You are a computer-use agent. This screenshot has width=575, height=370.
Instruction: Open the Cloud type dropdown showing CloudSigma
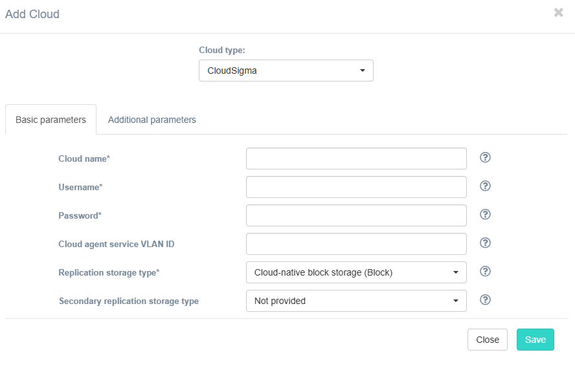[x=286, y=71]
